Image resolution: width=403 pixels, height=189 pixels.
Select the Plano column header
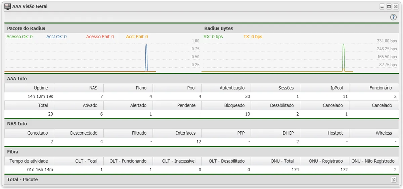coord(128,88)
